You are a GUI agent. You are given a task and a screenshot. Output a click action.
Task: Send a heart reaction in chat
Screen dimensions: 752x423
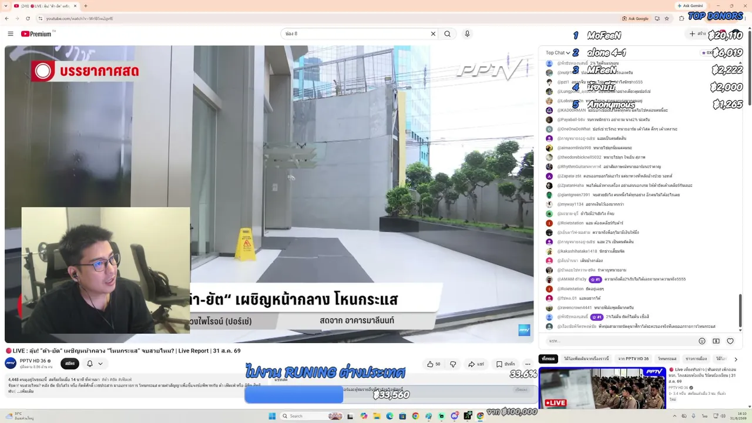tap(730, 341)
